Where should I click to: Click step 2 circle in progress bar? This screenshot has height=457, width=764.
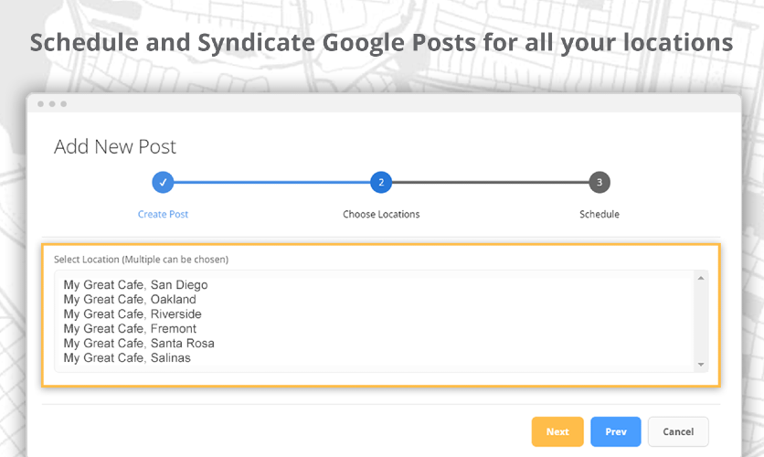(x=381, y=182)
